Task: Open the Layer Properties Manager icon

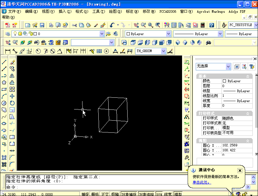Action: click(7, 34)
